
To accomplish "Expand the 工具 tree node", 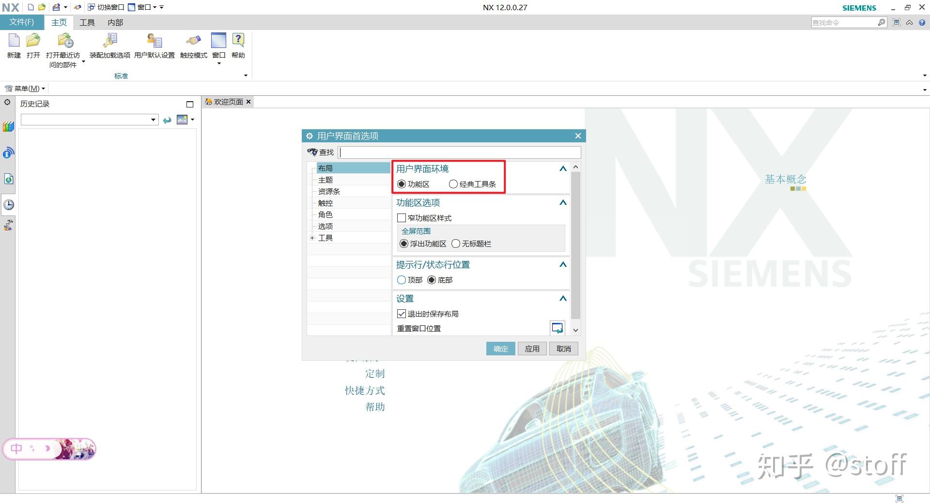I will click(311, 238).
